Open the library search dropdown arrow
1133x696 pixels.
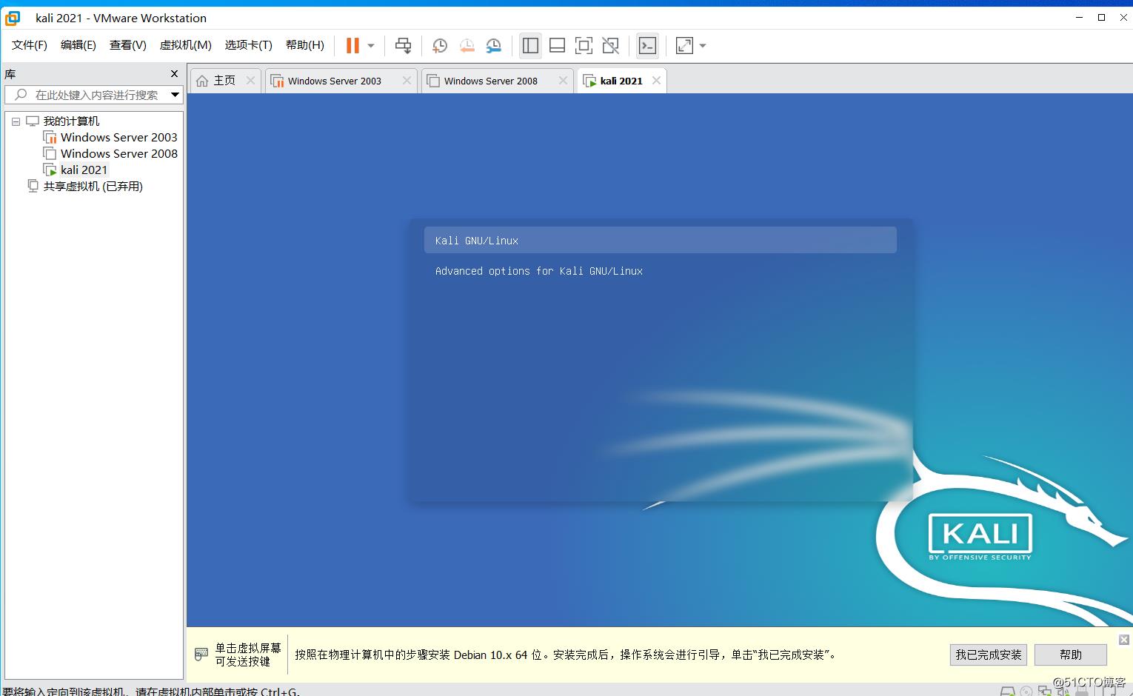click(x=176, y=95)
